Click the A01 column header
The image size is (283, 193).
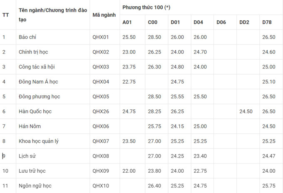[x=127, y=22]
